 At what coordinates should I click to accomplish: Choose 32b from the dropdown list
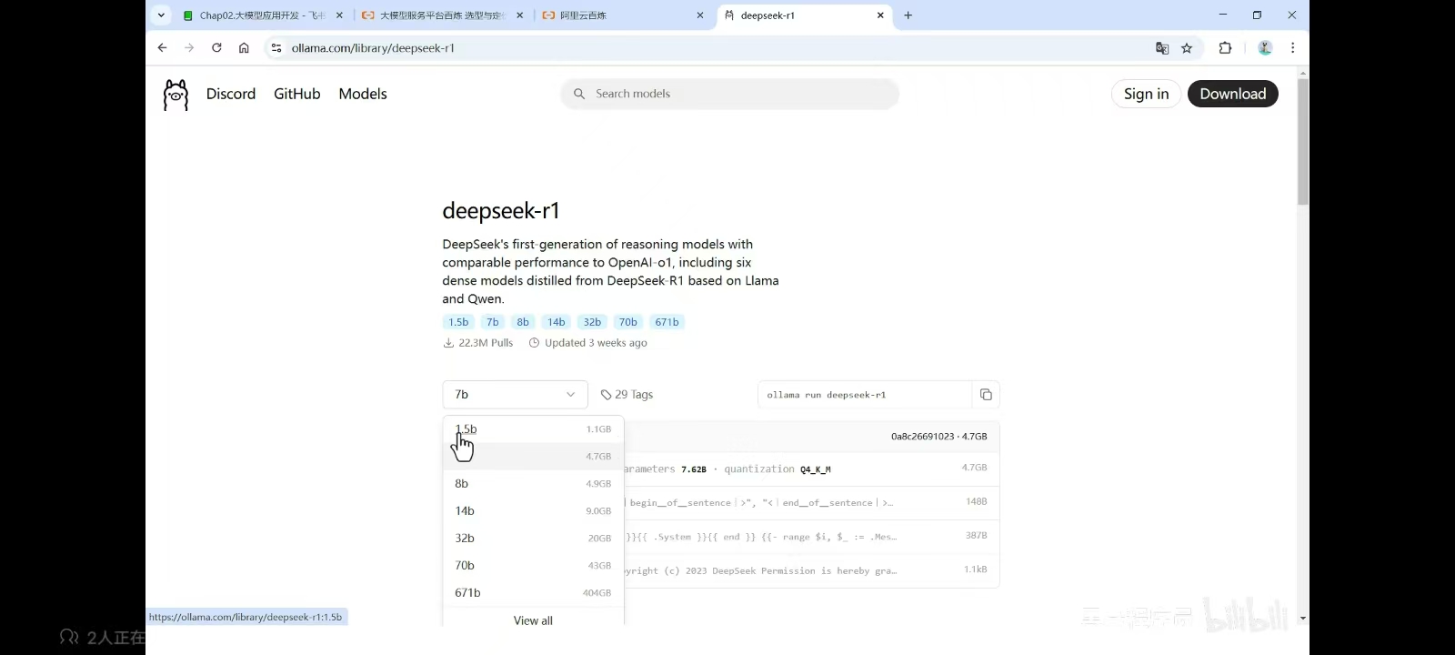click(533, 539)
